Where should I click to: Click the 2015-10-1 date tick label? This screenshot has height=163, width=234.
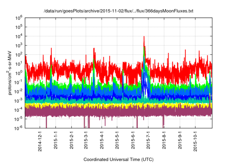(195, 142)
